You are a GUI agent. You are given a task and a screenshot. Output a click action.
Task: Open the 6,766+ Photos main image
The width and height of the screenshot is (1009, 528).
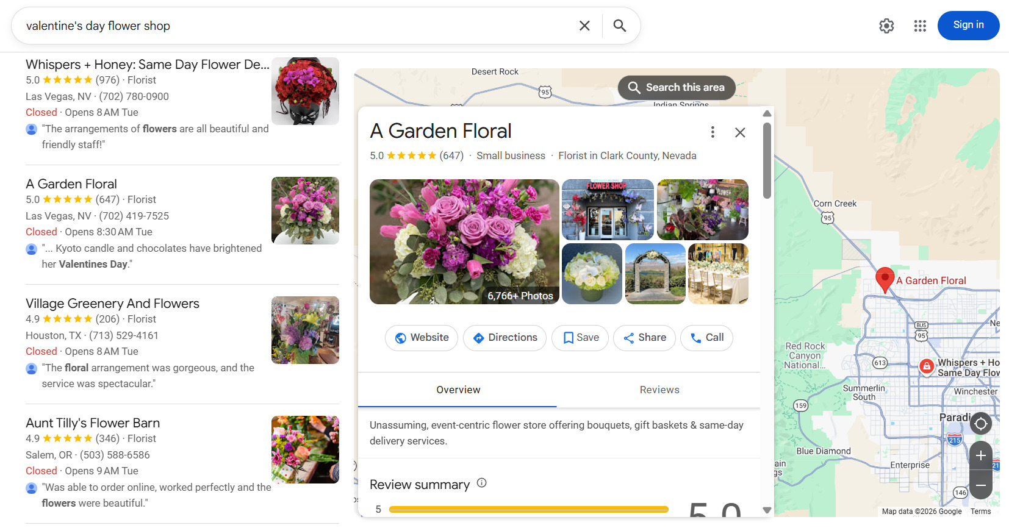(464, 241)
